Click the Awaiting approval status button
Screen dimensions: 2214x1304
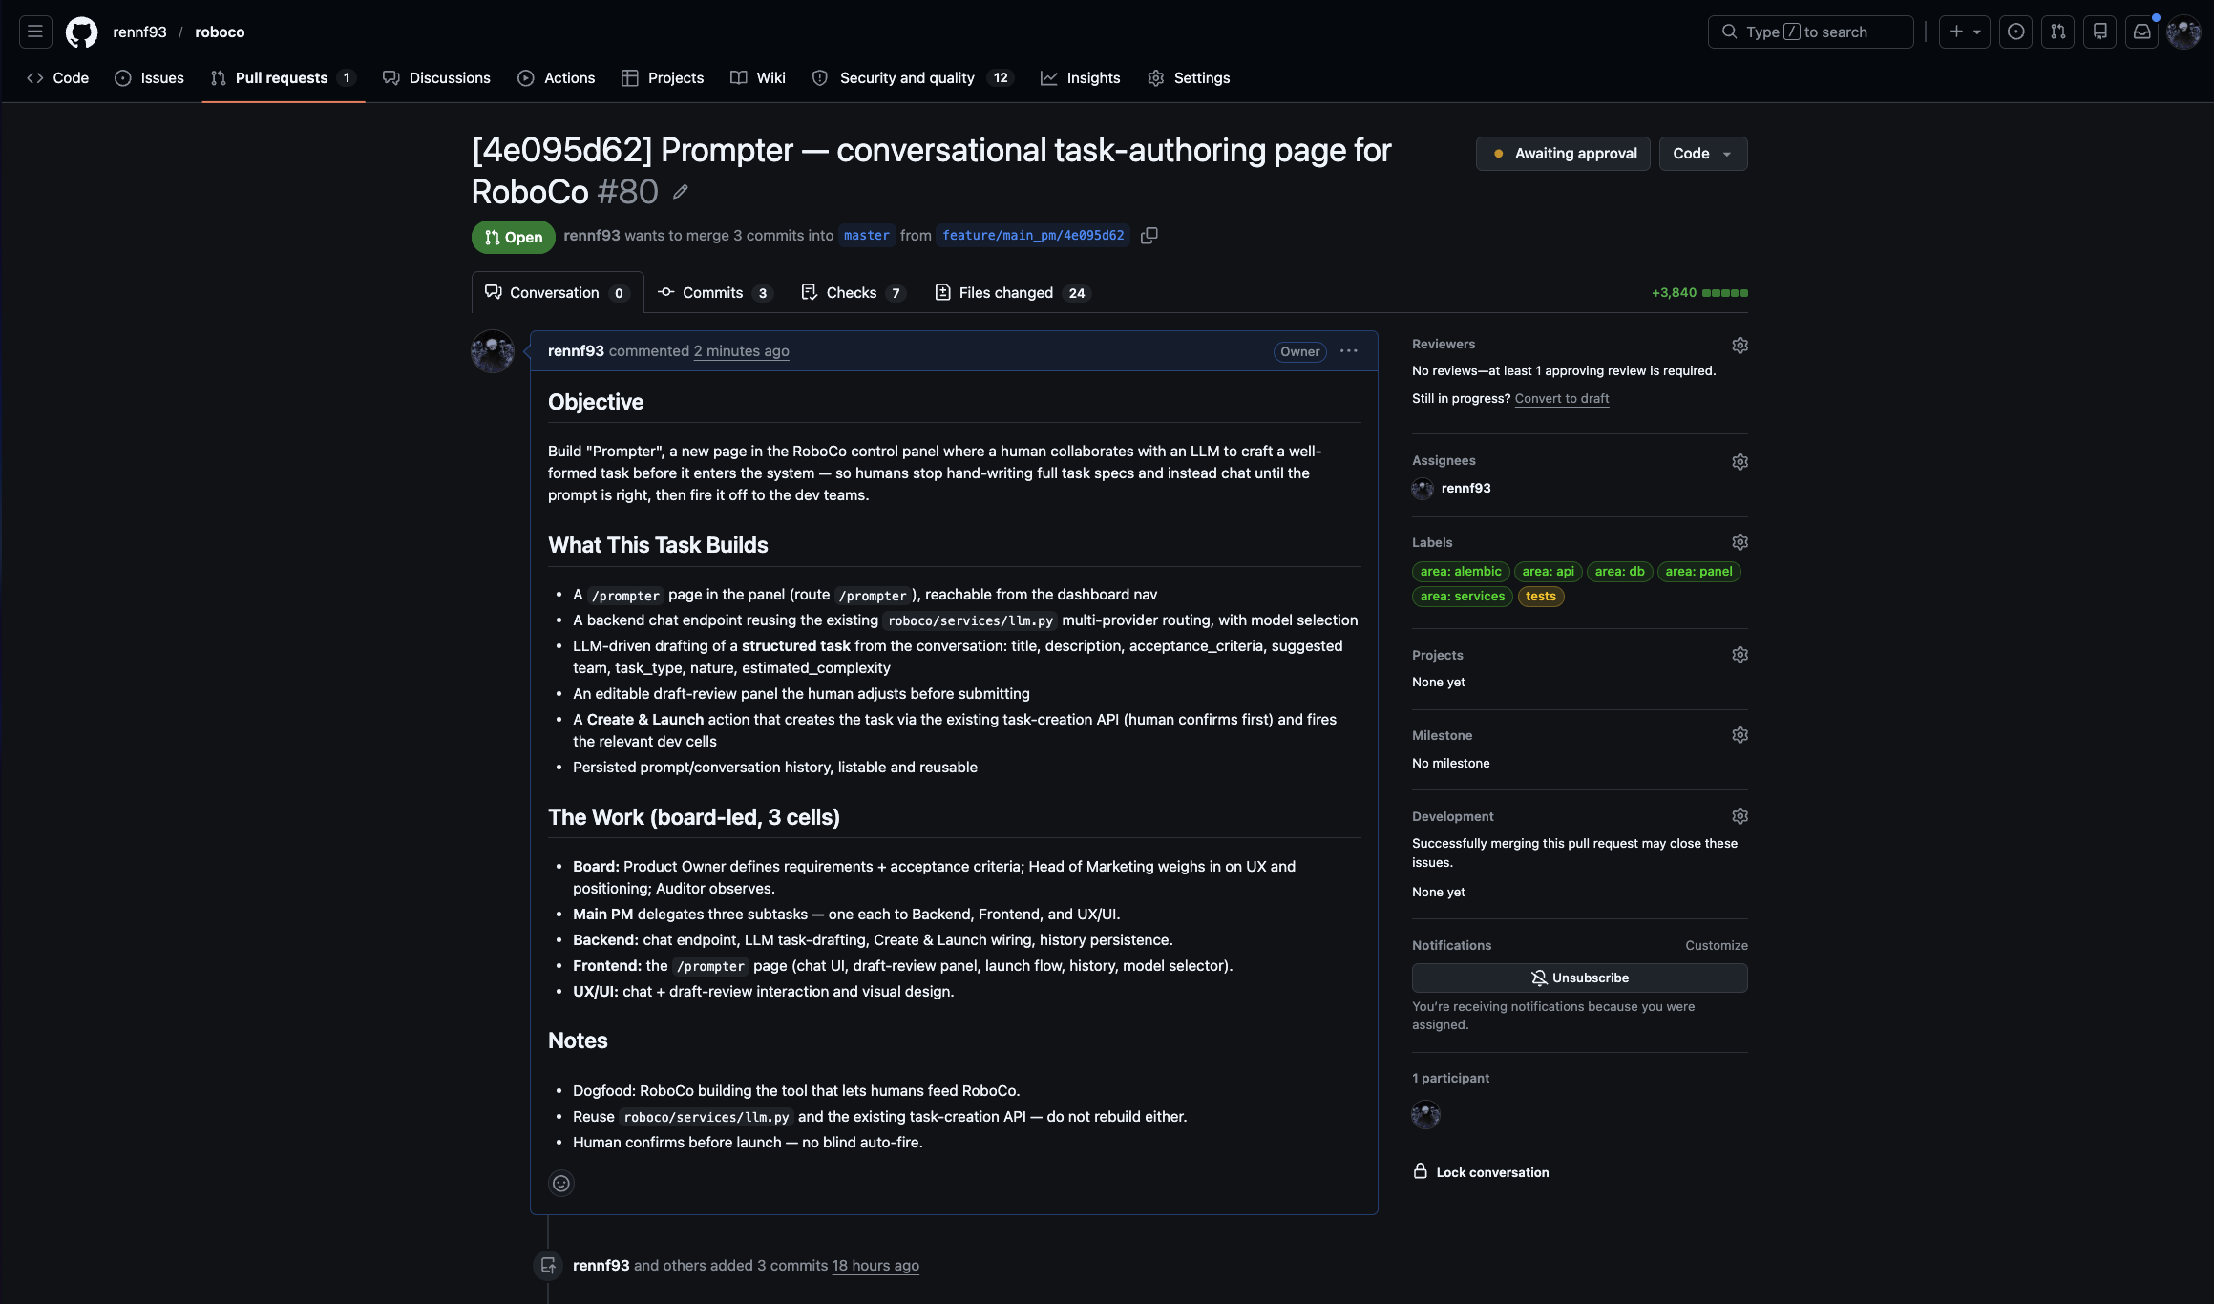pyautogui.click(x=1563, y=154)
